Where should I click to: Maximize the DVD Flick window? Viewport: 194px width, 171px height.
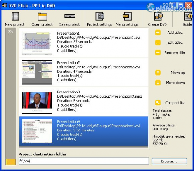click(180, 5)
